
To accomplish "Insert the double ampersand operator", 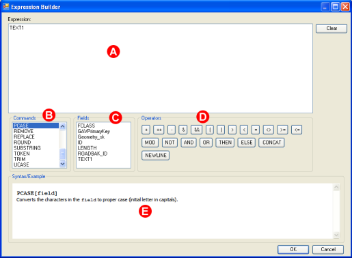I will click(x=197, y=130).
